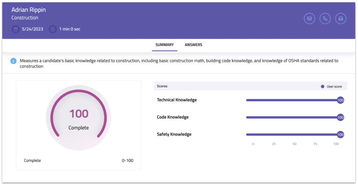358x186 pixels.
Task: Click the Technical Knowledge slider handle
Action: pos(341,100)
